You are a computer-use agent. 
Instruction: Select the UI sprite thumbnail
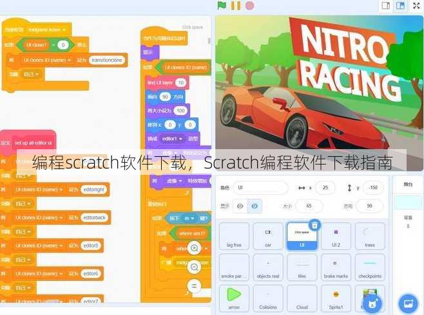[302, 236]
